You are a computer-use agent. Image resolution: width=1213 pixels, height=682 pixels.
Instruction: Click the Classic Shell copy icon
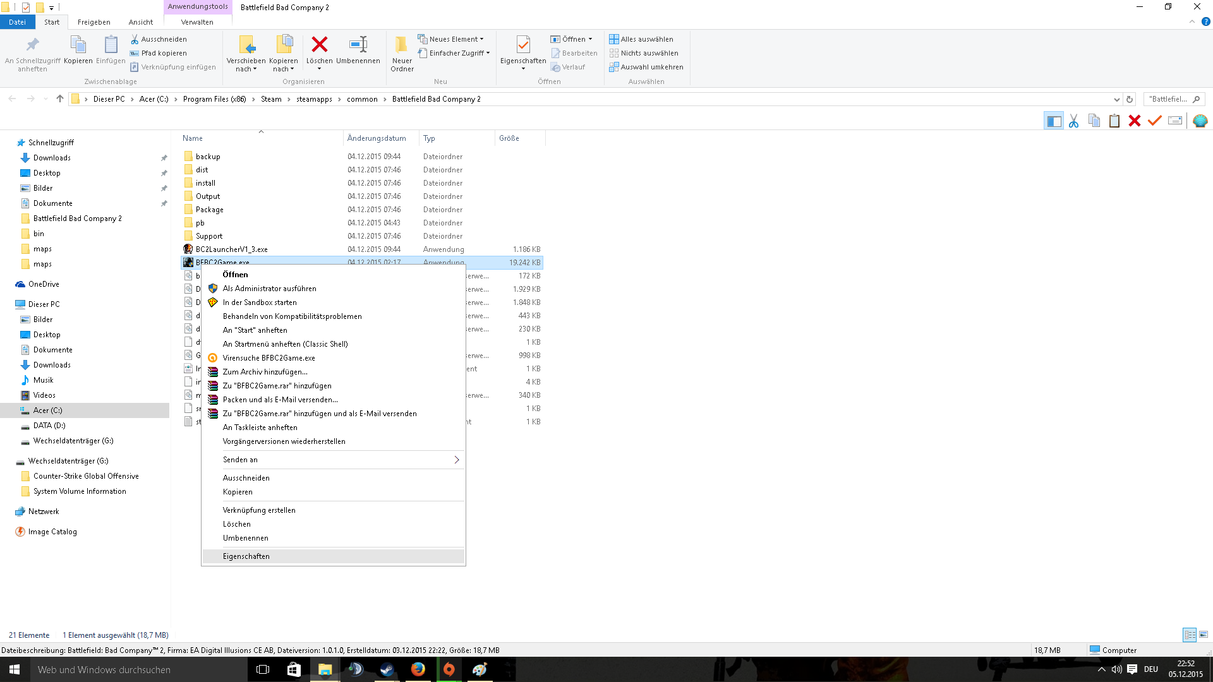[x=1094, y=121]
